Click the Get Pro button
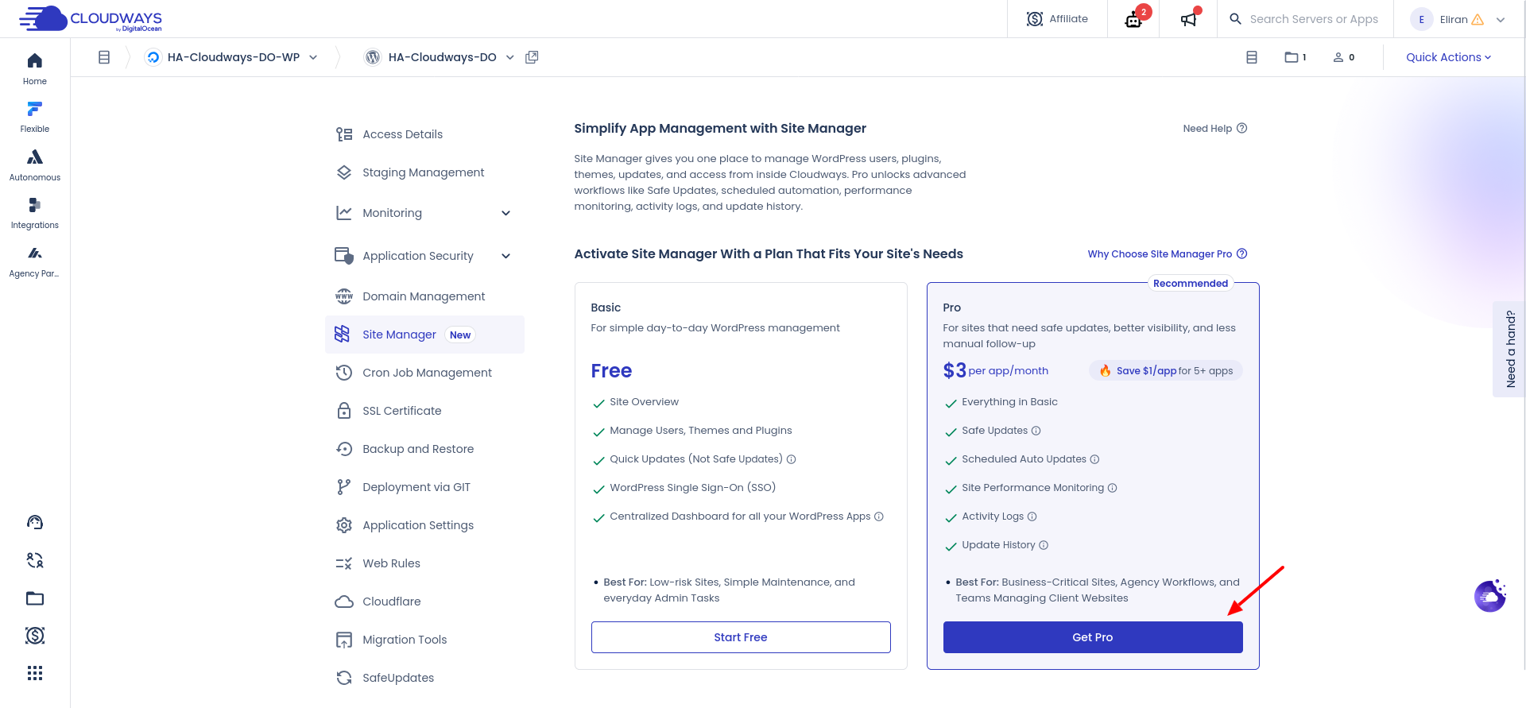 point(1093,637)
